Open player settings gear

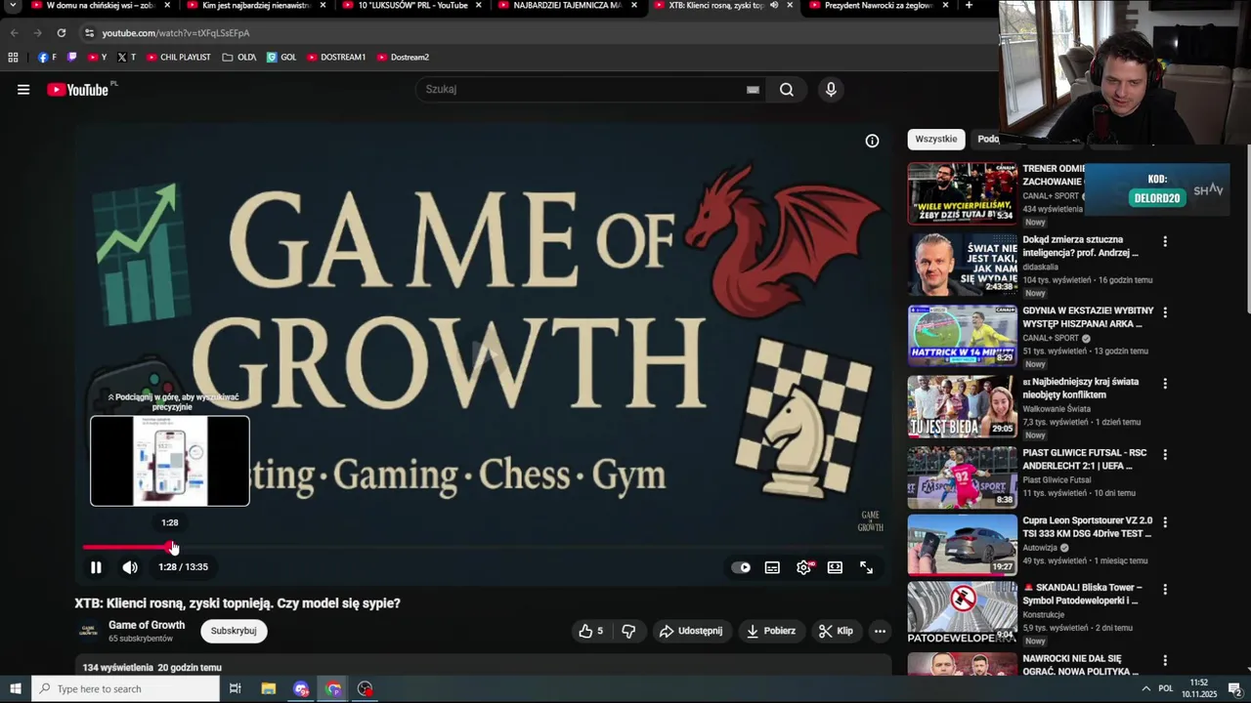(803, 567)
